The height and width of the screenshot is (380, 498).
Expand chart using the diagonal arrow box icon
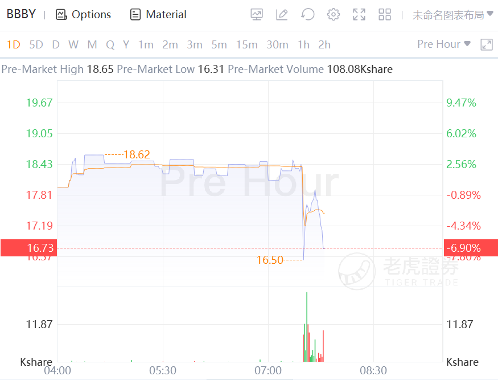coord(487,44)
